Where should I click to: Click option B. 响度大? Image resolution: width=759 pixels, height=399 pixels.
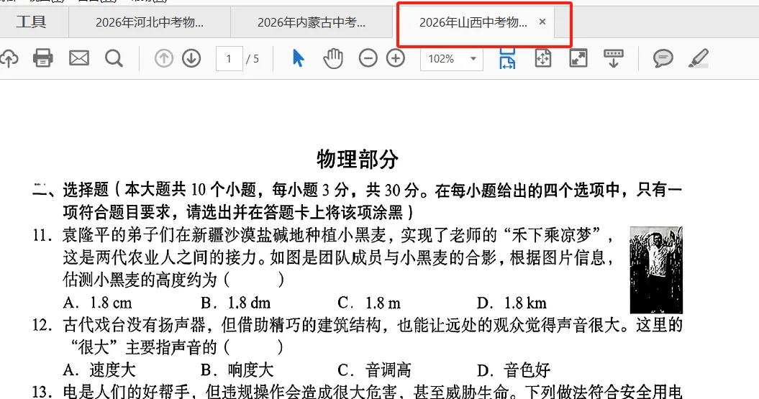pyautogui.click(x=237, y=370)
